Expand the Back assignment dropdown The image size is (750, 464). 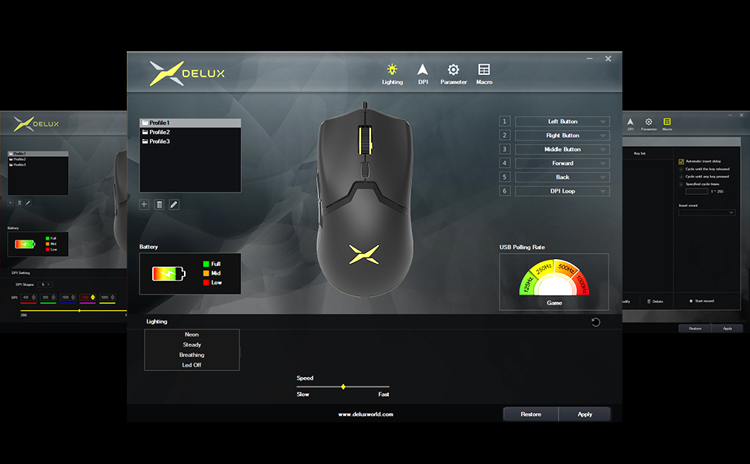coord(562,177)
